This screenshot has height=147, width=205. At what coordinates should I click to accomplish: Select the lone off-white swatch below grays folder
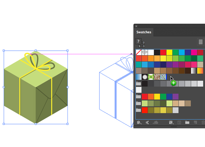(139, 90)
